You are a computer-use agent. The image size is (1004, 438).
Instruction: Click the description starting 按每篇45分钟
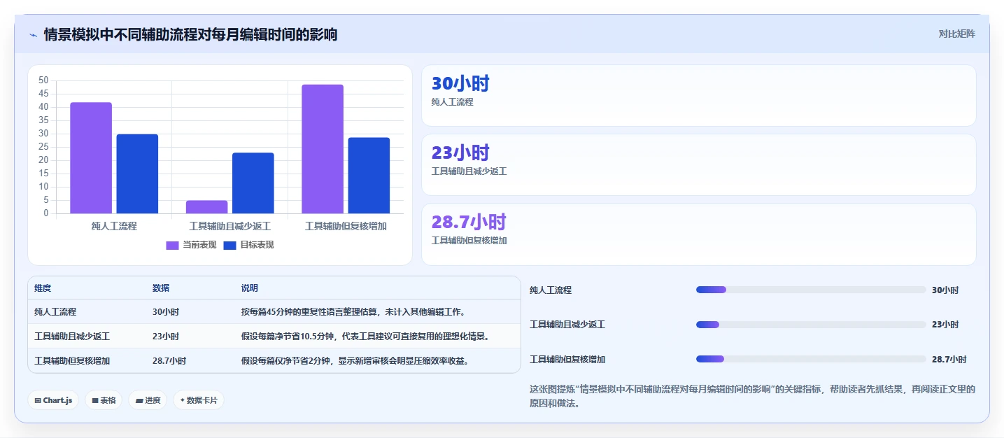click(353, 312)
